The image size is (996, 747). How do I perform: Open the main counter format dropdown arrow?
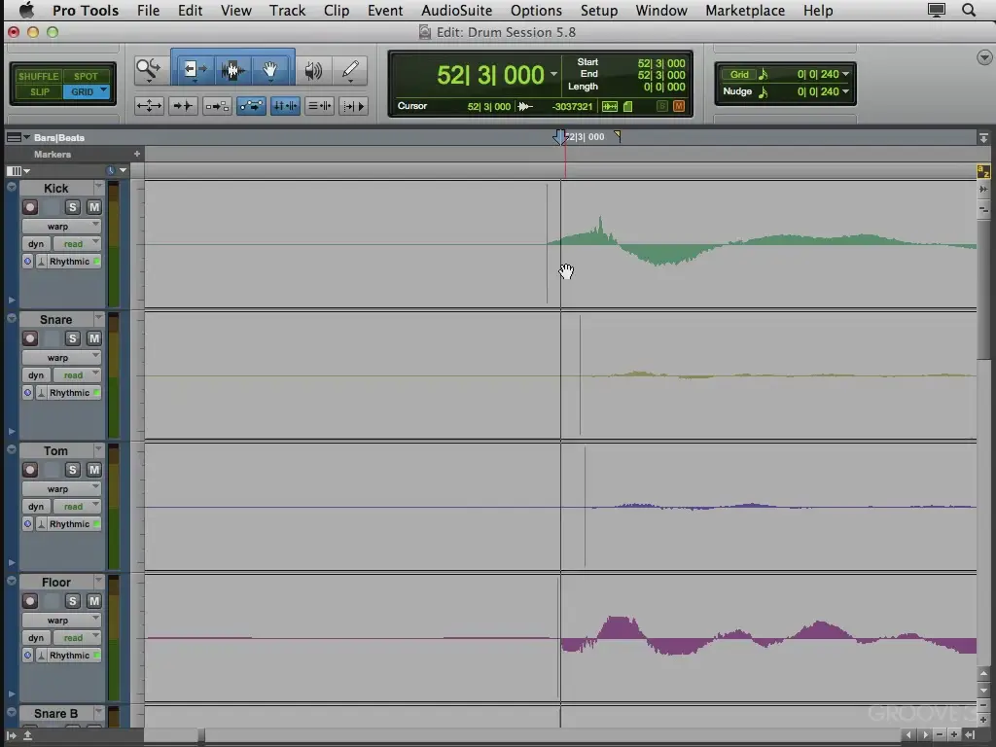coord(553,74)
